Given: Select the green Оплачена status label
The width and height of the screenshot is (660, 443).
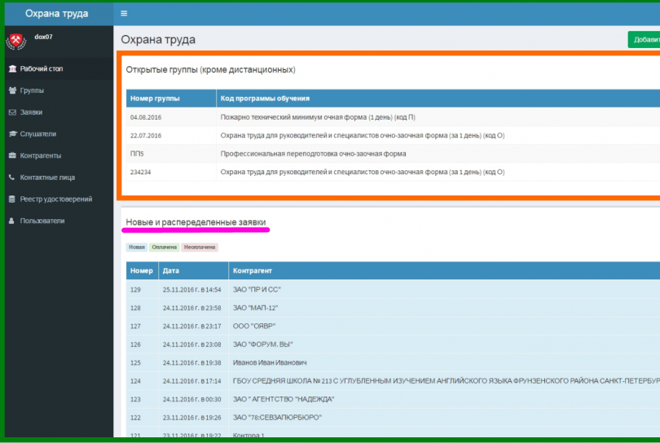Looking at the screenshot, I should pyautogui.click(x=164, y=247).
